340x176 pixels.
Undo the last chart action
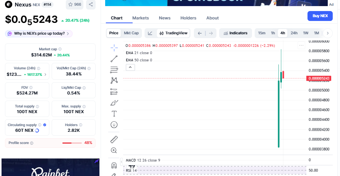(200, 33)
